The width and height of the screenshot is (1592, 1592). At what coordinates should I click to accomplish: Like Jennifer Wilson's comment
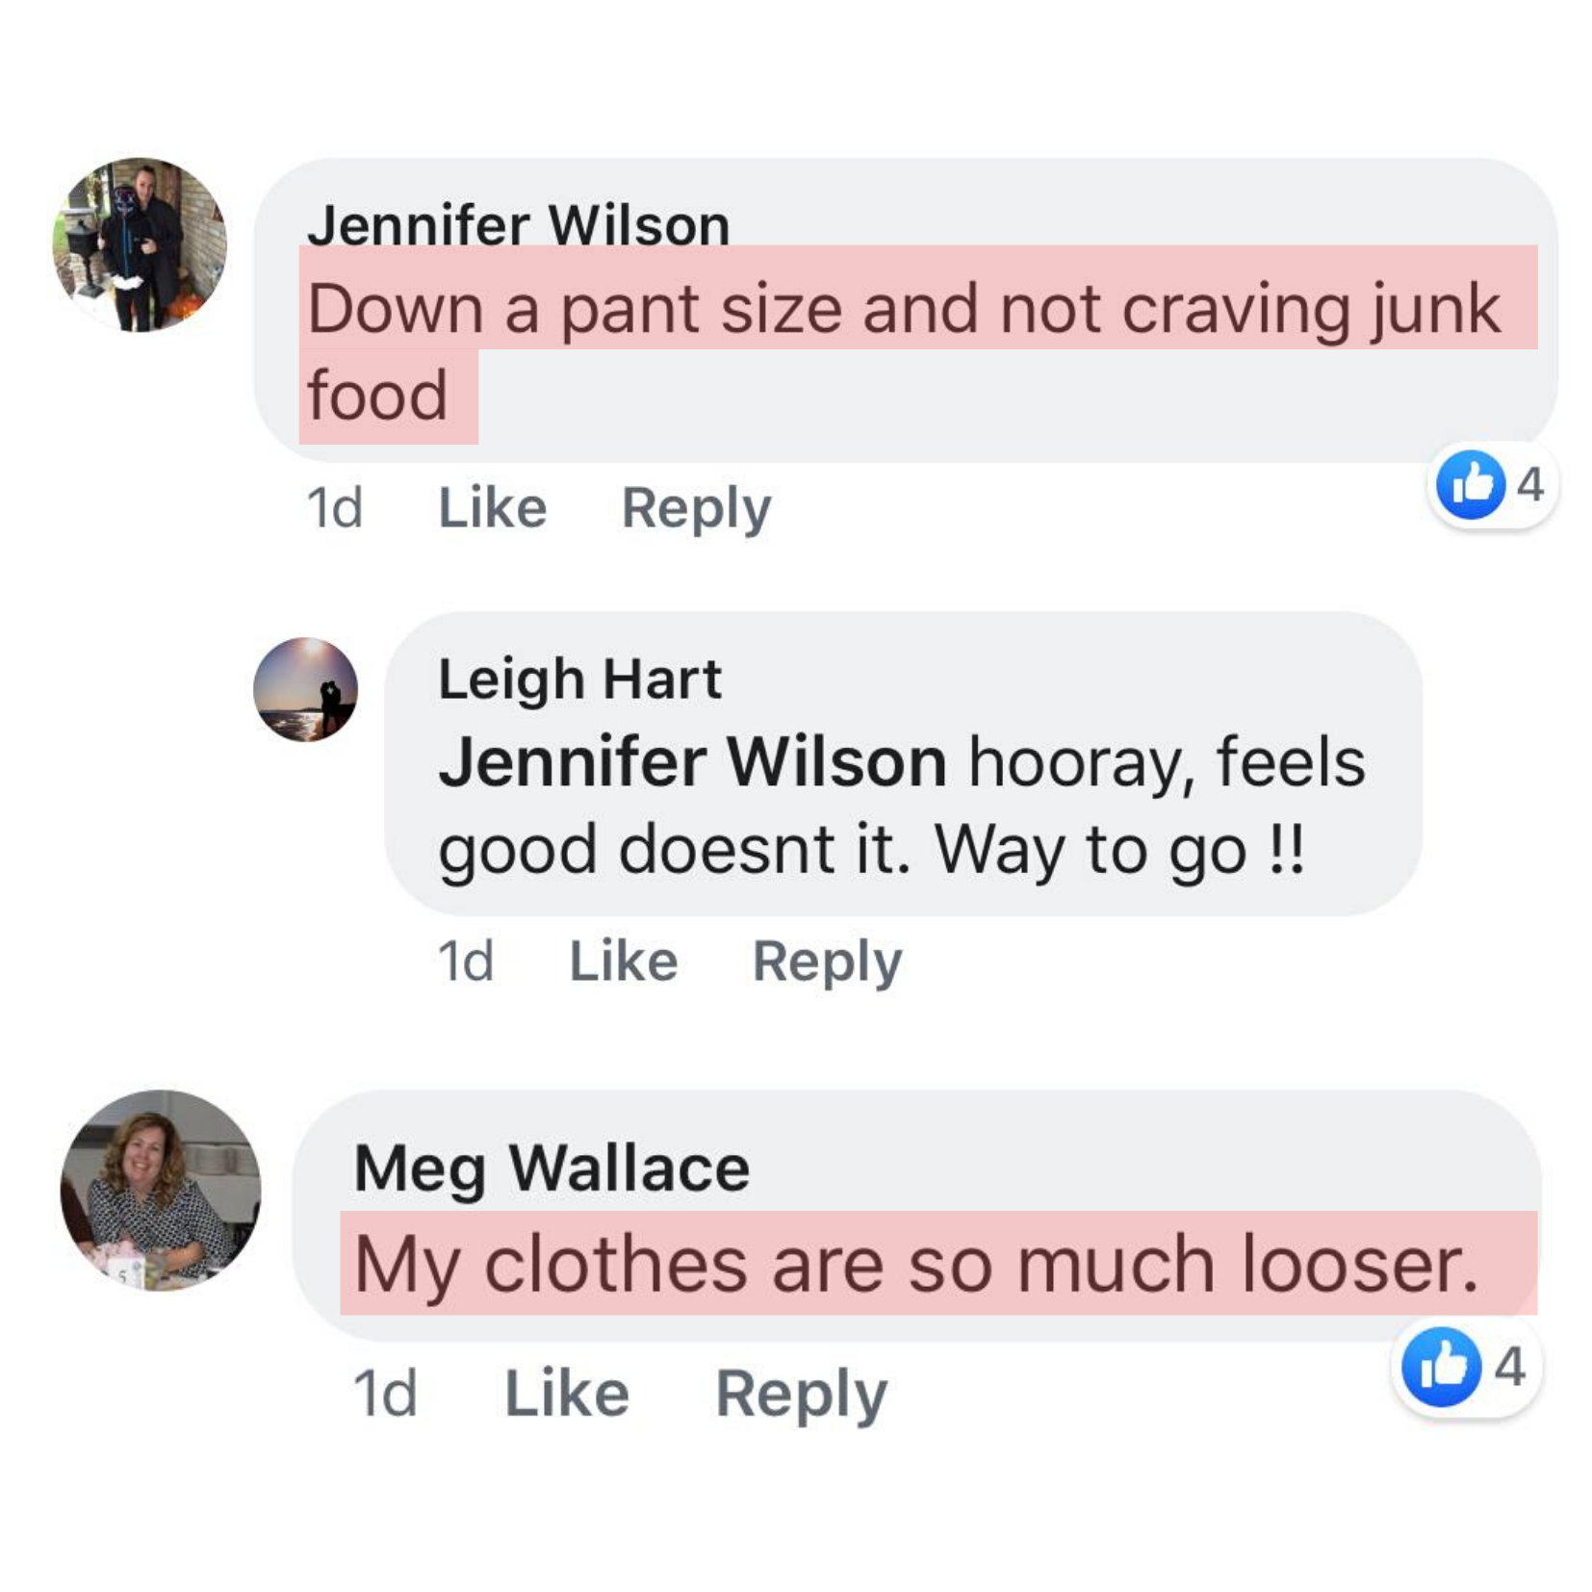(x=493, y=507)
